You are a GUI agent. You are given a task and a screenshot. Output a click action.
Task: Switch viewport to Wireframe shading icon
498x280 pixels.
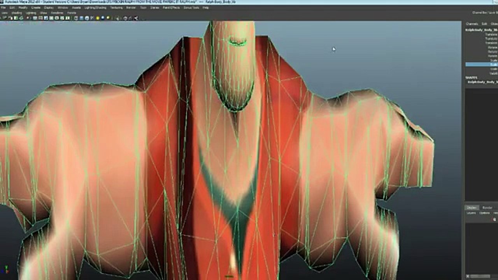click(x=76, y=18)
